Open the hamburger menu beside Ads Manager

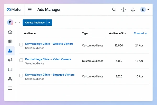tap(30, 10)
